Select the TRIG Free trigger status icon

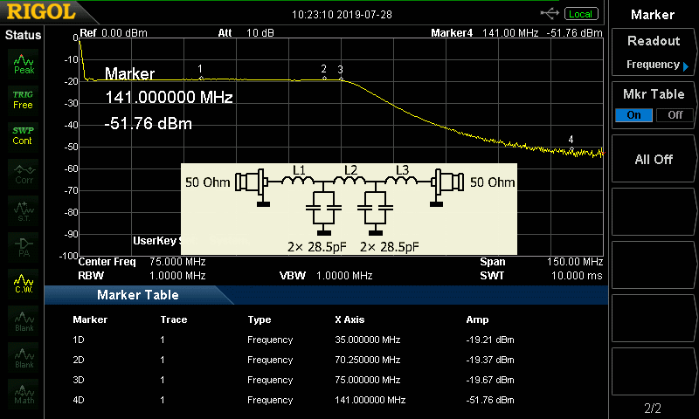click(x=23, y=100)
